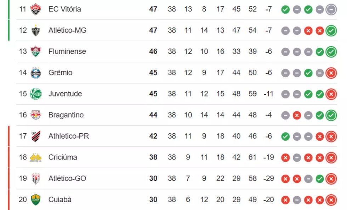Open the Bragantino team name link

tap(66, 115)
